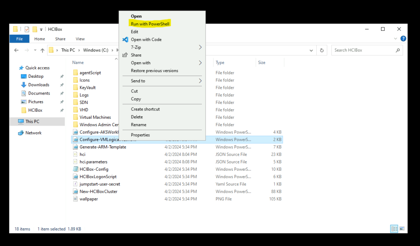Click Windows (C:) in the address breadcrumb
The height and width of the screenshot is (246, 420).
click(x=96, y=50)
